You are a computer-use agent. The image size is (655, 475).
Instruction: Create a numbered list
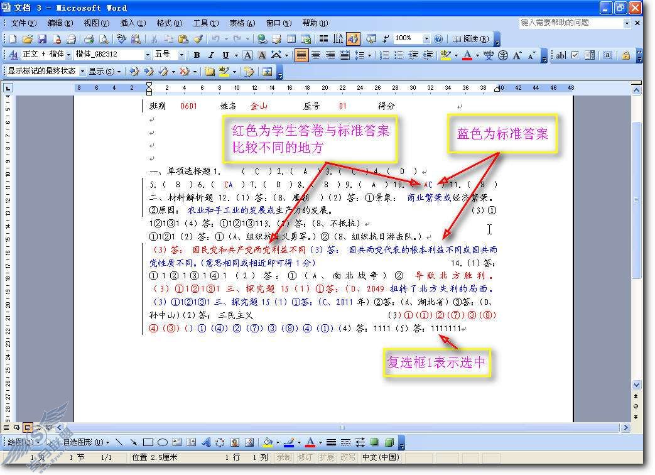[384, 55]
